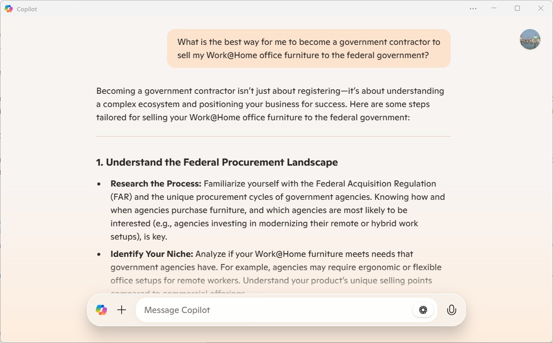Click the Copilot logo in title bar
The image size is (553, 343).
[9, 9]
